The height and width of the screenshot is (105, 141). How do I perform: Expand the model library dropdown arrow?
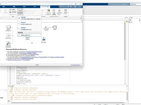pos(66,15)
